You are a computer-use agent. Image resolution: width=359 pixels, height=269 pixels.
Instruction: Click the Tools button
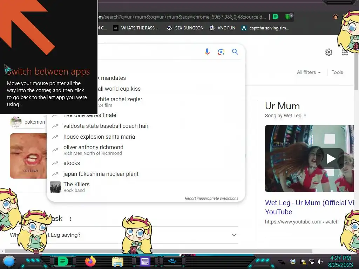click(x=337, y=72)
